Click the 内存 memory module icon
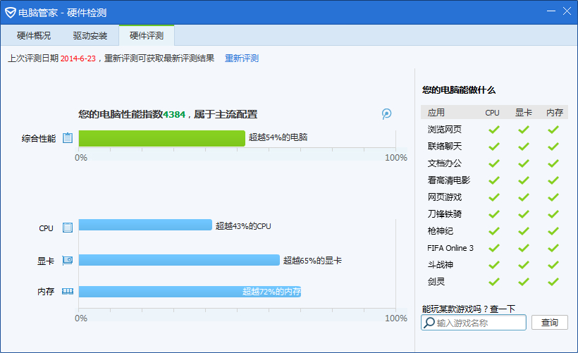 tap(68, 292)
